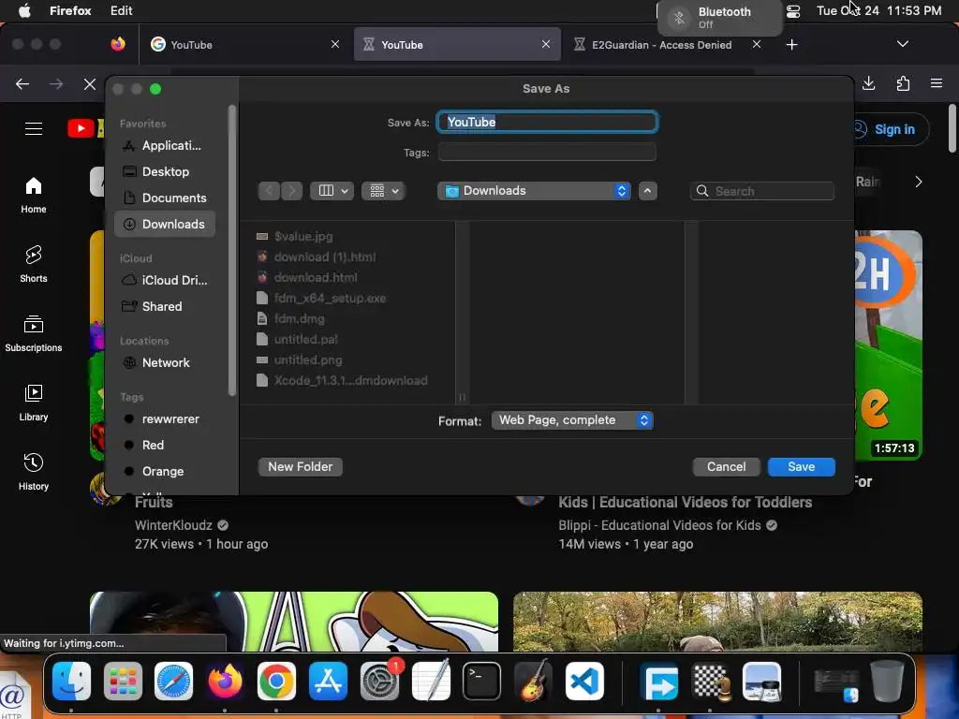Change view mode with columns dropdown
This screenshot has height=719, width=959.
click(332, 191)
